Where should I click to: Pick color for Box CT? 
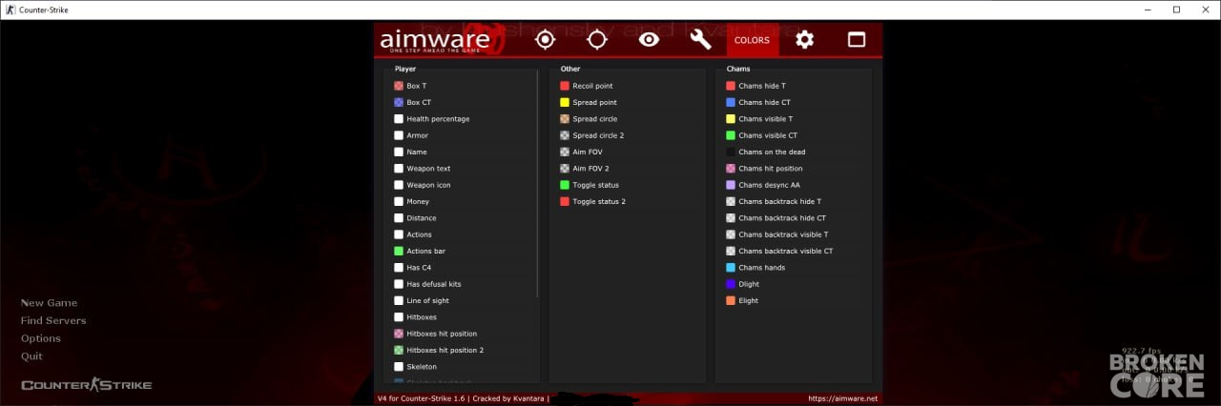click(399, 102)
